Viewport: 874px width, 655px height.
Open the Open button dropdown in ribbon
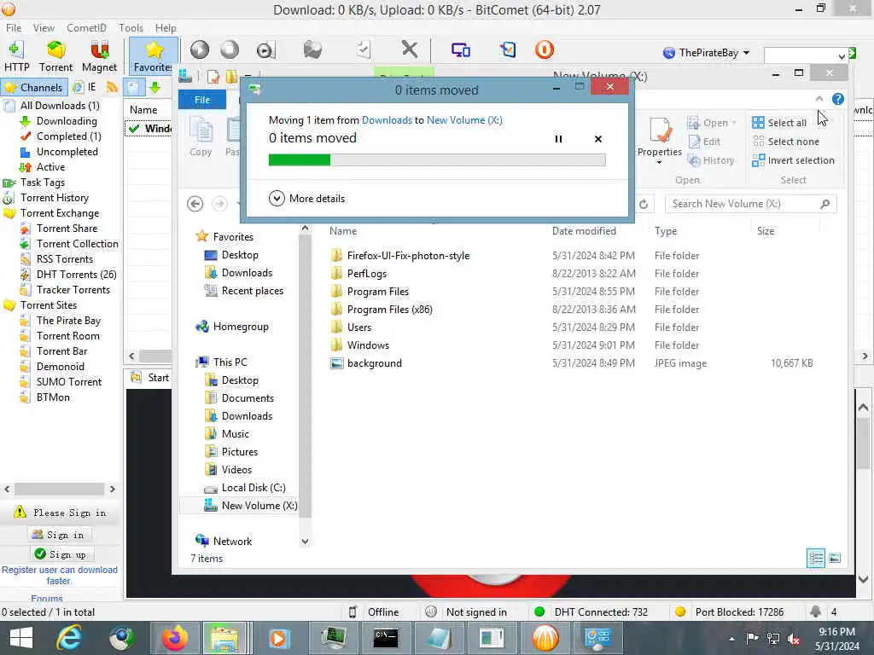pyautogui.click(x=733, y=123)
